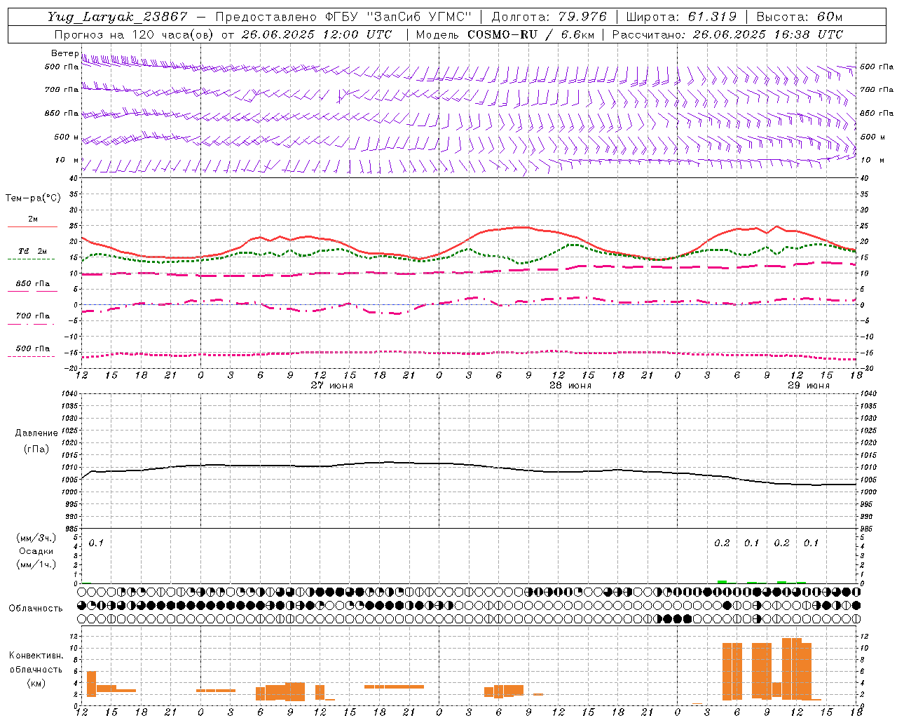Click the '28 июня' date label
Screen dimensions: 897x718
(570, 386)
